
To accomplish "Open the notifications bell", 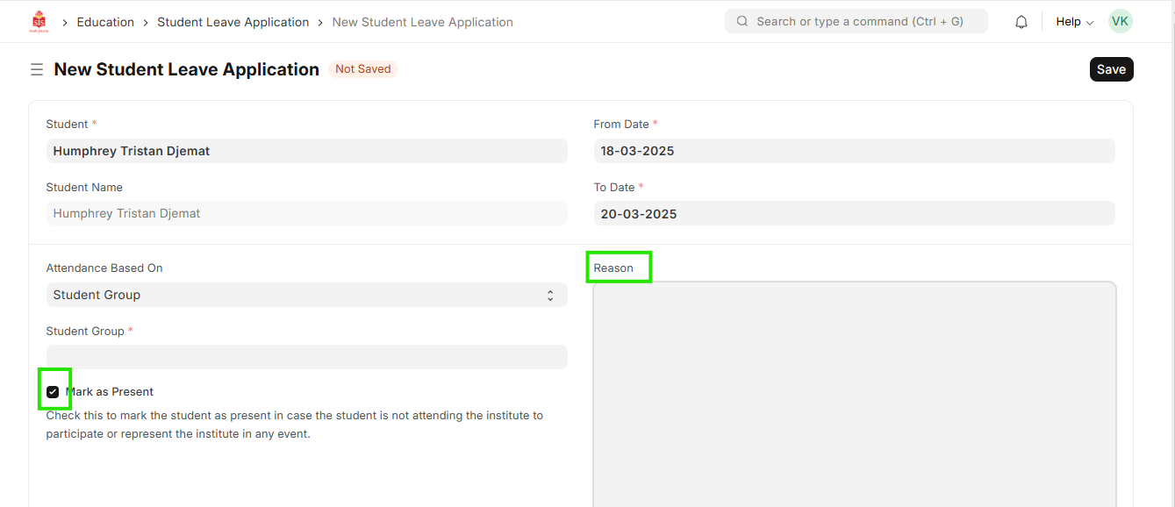I will pos(1021,22).
